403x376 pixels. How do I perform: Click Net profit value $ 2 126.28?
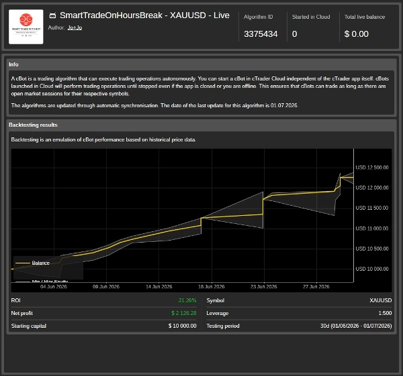tap(184, 313)
